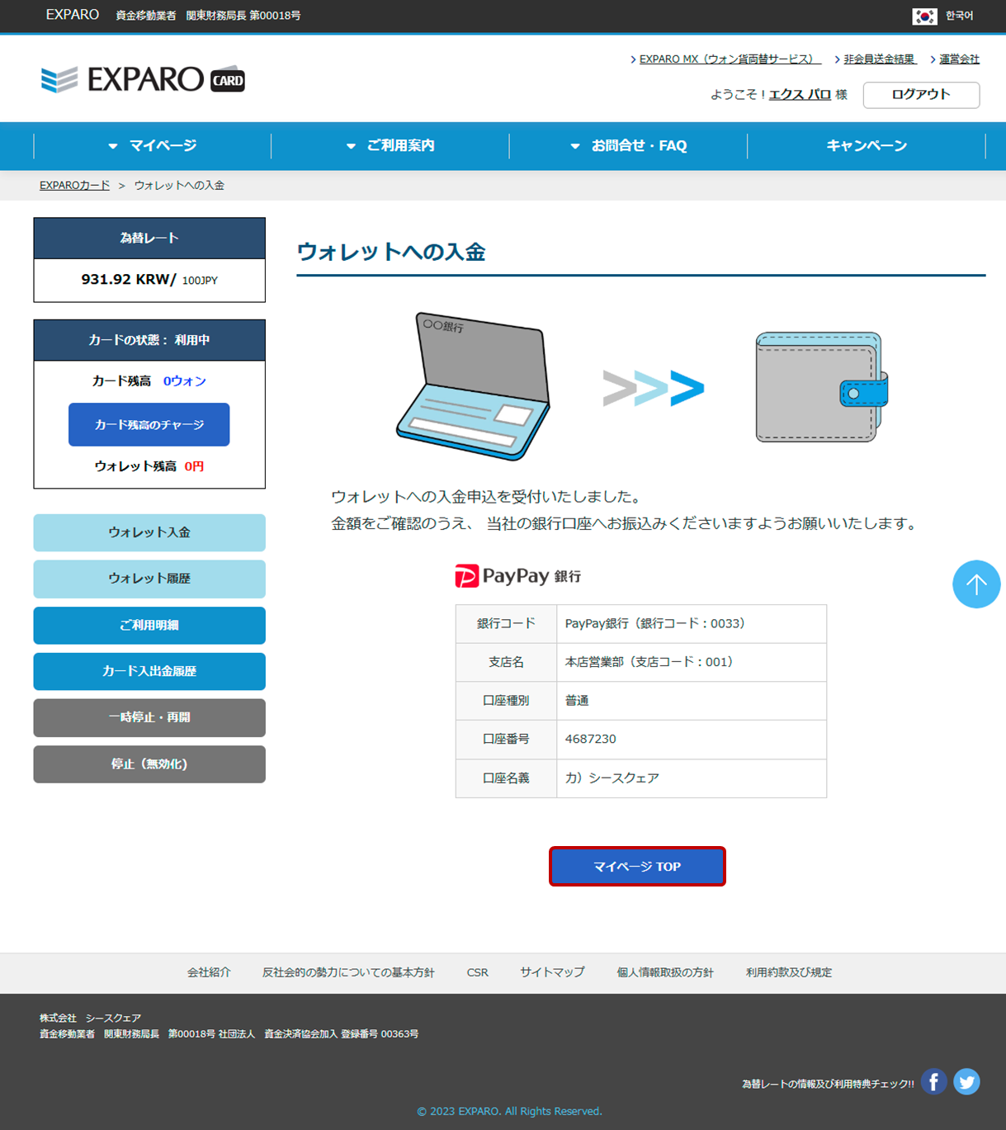Viewport: 1006px width, 1130px height.
Task: Open the お問合せ・FAQ dropdown menu
Action: 629,146
